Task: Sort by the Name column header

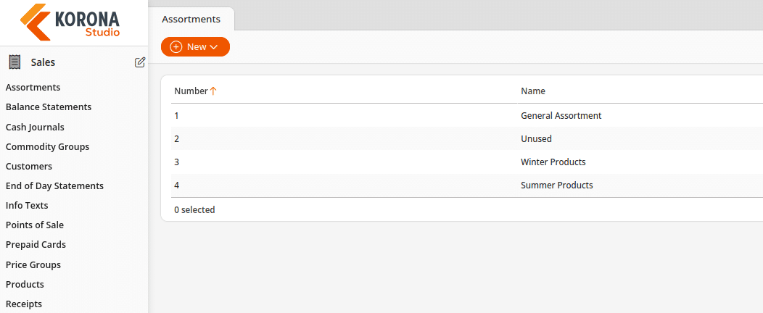Action: tap(533, 91)
